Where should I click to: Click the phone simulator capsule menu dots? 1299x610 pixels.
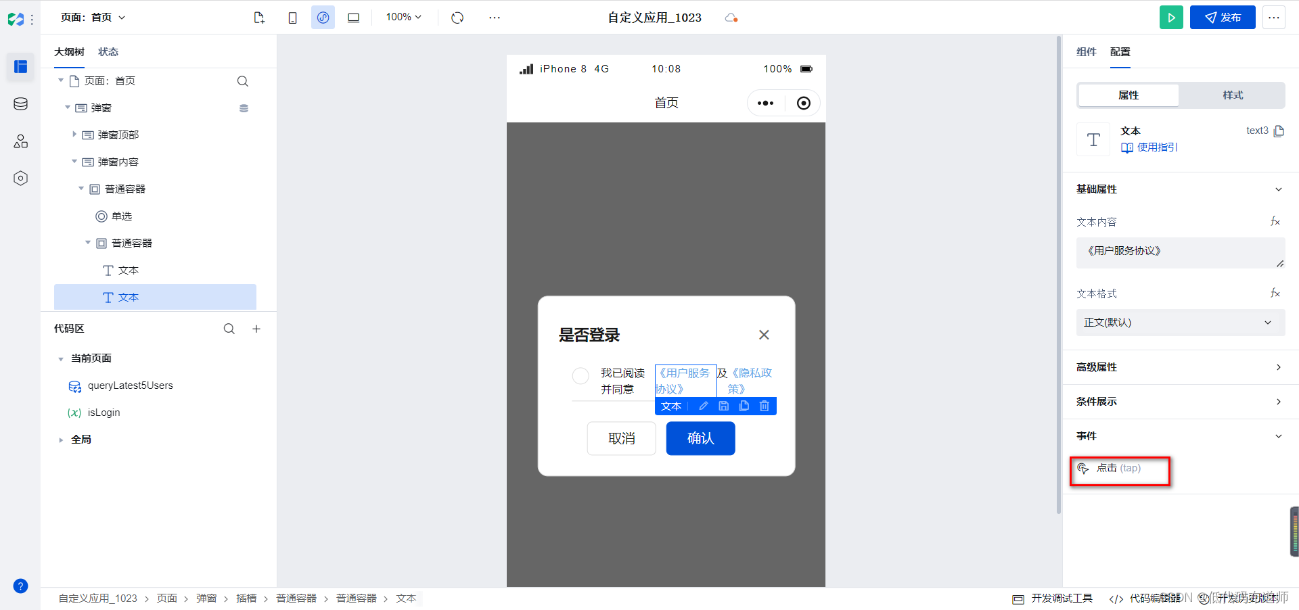[765, 103]
